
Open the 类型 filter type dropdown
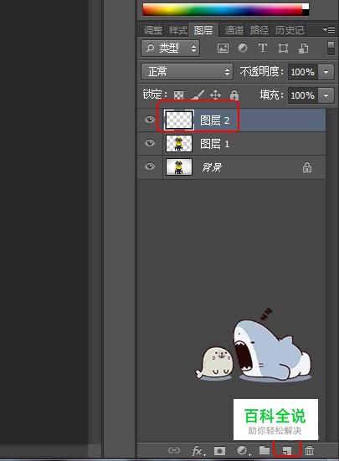[x=170, y=48]
